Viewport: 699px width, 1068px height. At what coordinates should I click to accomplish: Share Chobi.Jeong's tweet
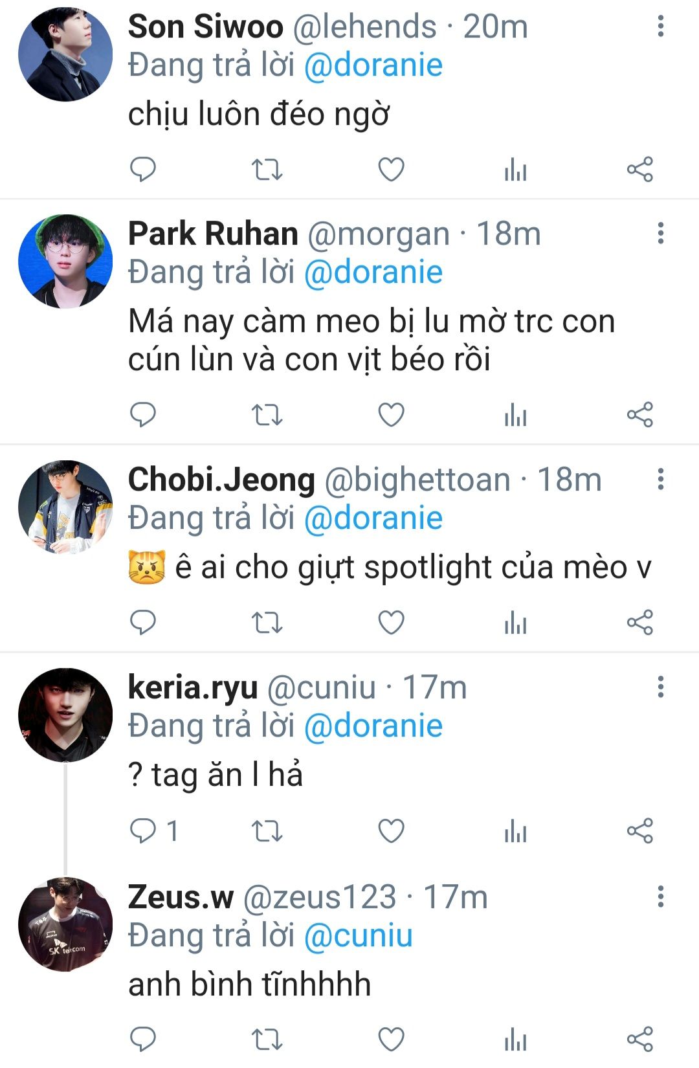pyautogui.click(x=640, y=622)
